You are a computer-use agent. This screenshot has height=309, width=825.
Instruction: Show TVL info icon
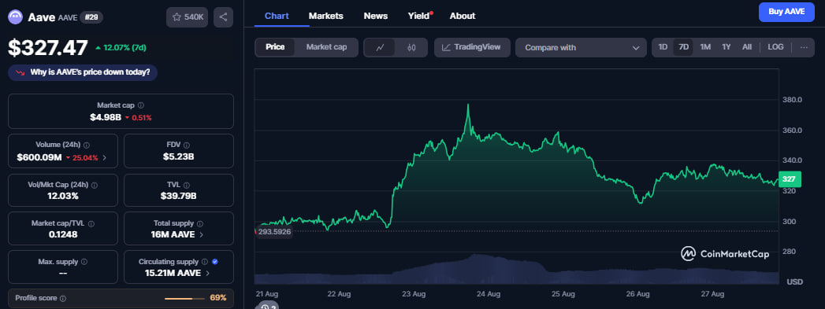(x=186, y=185)
